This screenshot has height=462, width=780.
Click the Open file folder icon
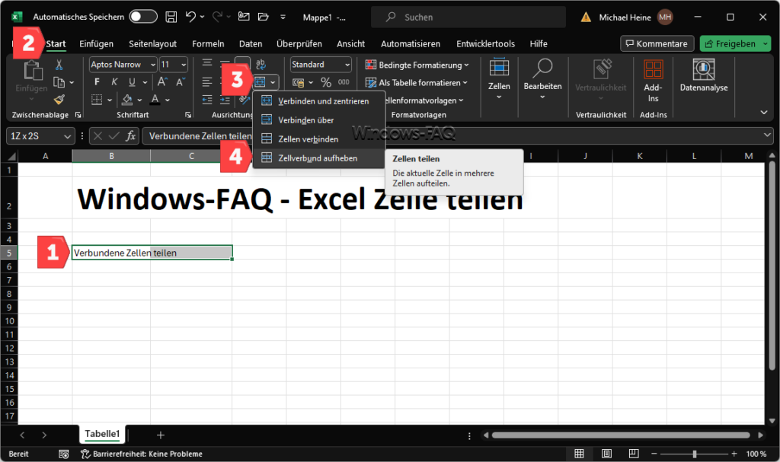[x=263, y=17]
